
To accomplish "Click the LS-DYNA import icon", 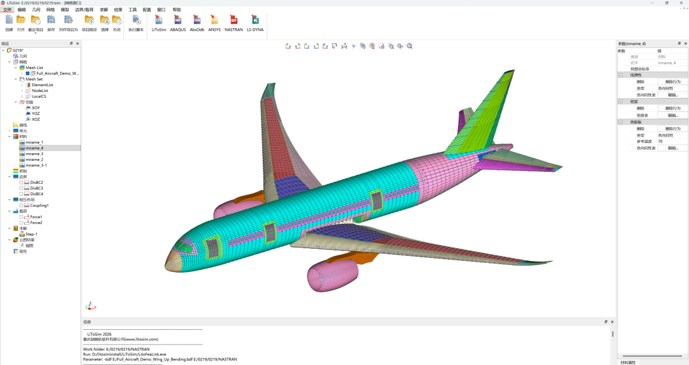I will point(255,20).
